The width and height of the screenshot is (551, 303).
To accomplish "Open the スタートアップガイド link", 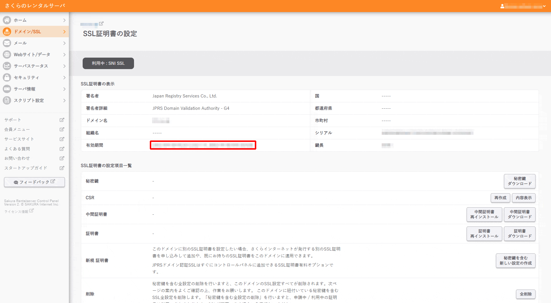I will [x=26, y=168].
